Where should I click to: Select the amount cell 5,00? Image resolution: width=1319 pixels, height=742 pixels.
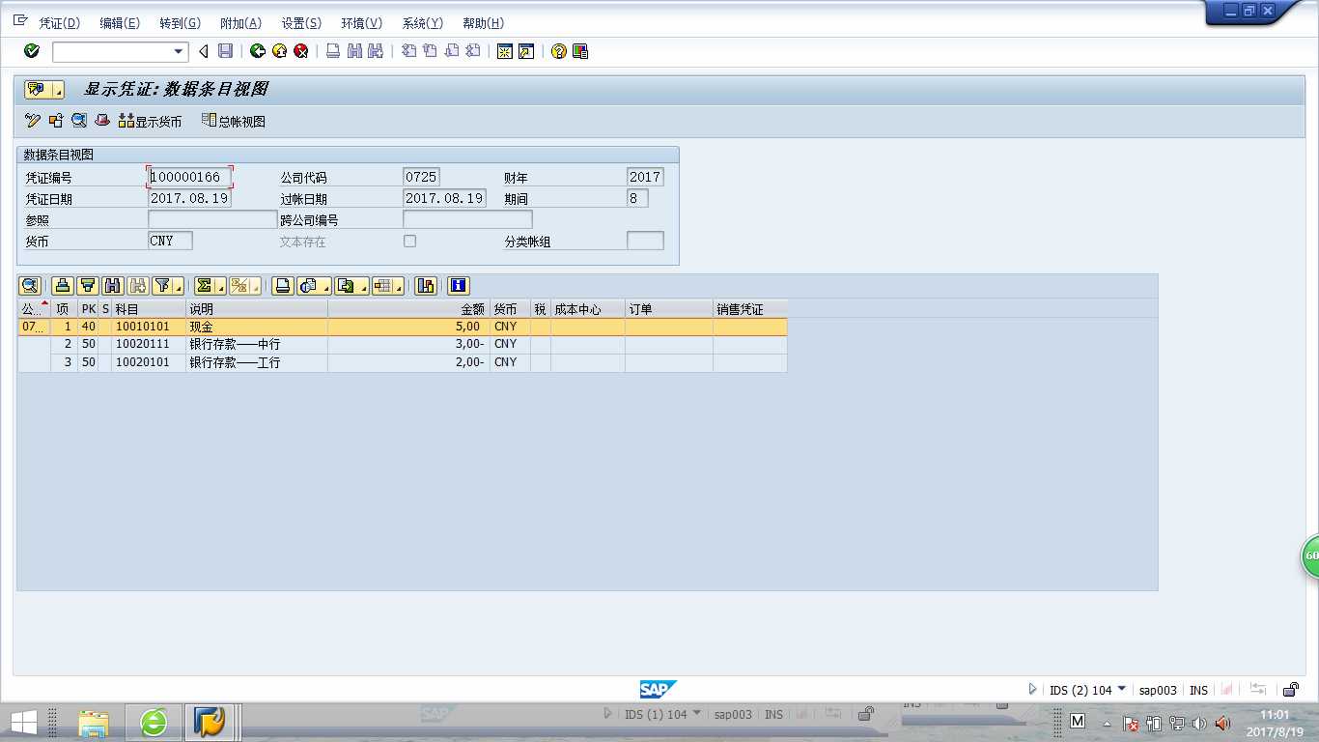click(x=409, y=327)
